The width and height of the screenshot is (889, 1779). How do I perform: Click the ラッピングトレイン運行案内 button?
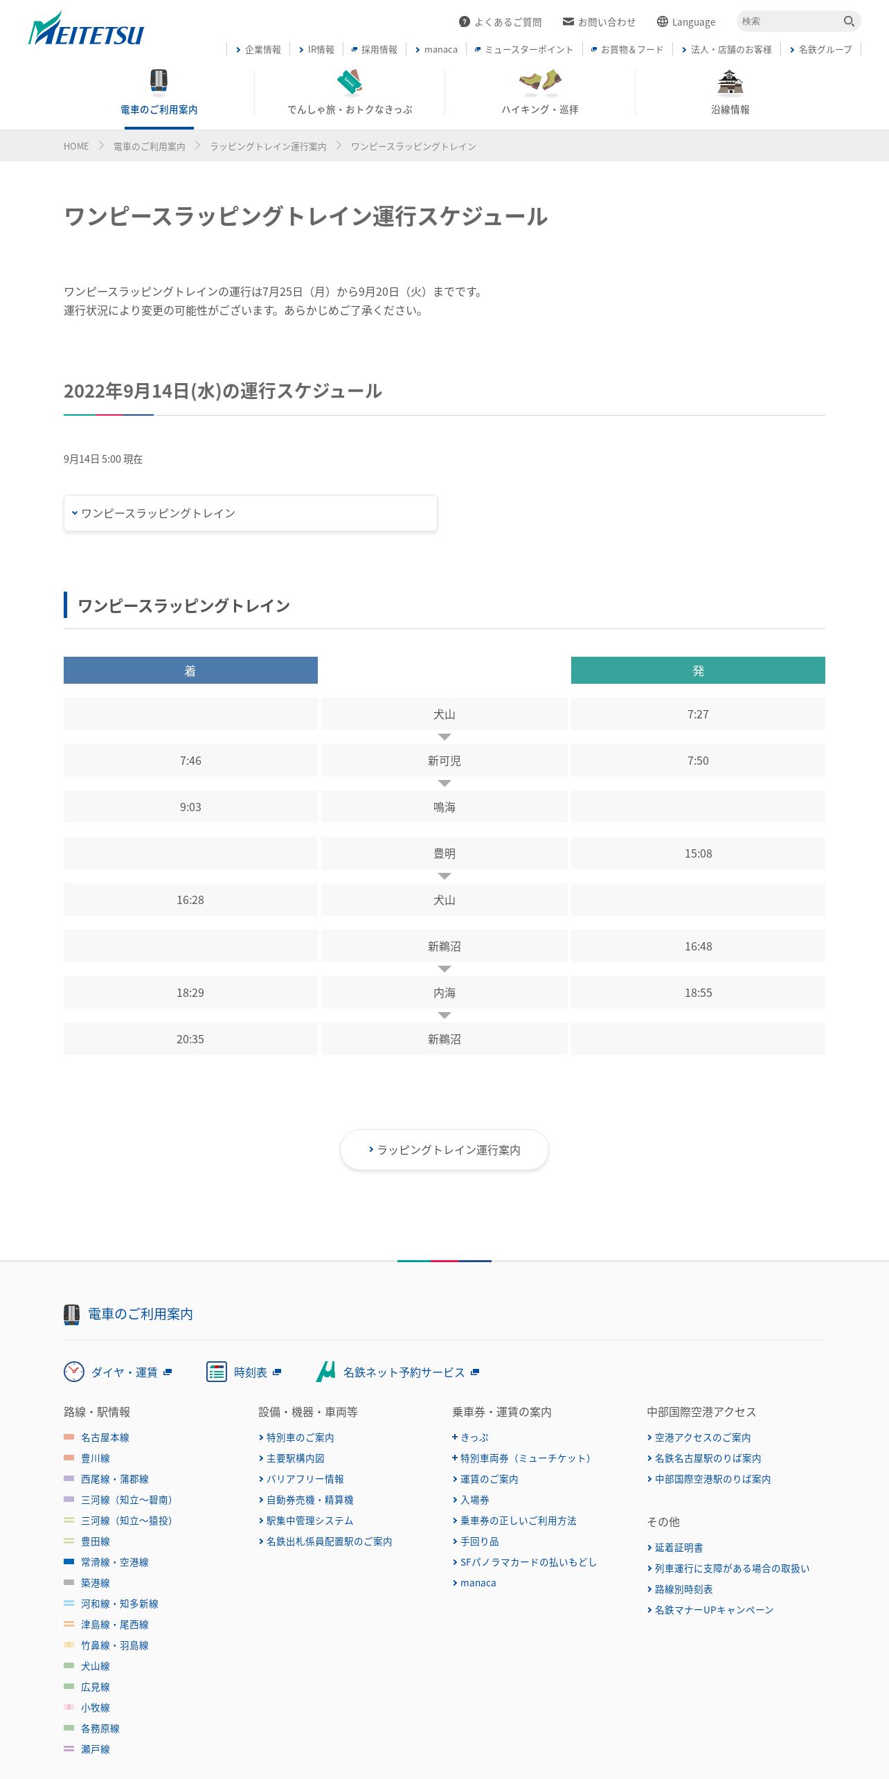[x=445, y=1150]
